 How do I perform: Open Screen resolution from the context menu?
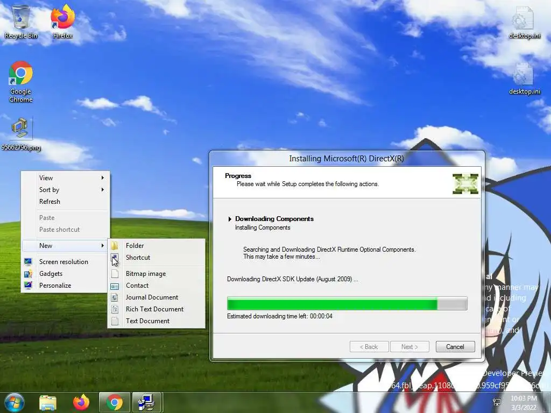point(65,262)
